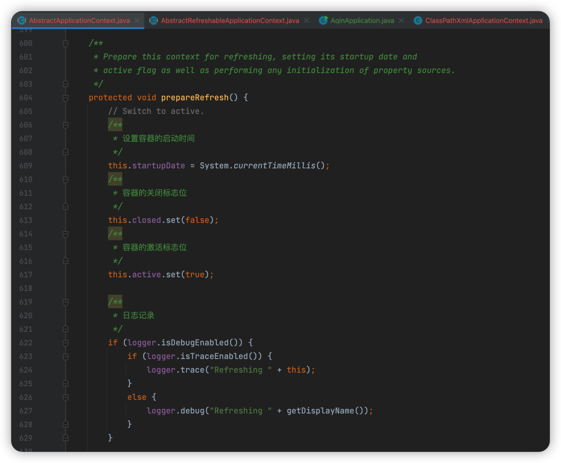Click the ClassPathXmlApplicationContext.java class icon

click(418, 21)
